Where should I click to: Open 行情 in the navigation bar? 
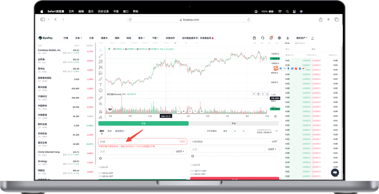click(66, 38)
